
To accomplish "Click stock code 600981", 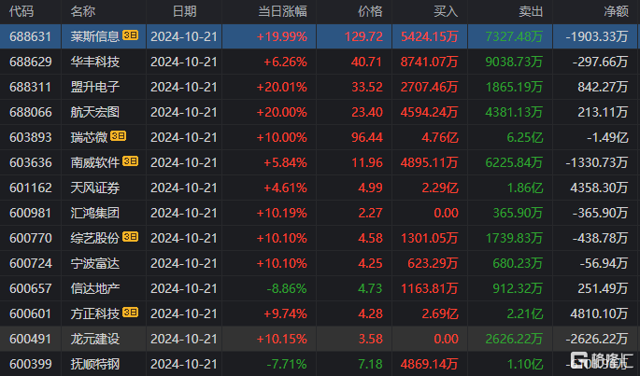I will 30,214.
